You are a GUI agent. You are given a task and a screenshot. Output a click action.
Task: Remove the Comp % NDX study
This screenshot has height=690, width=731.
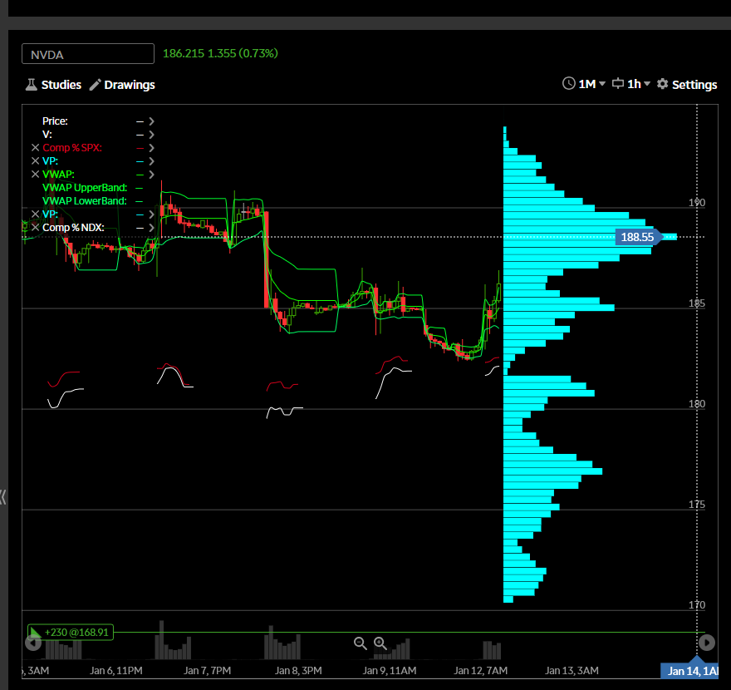coord(35,228)
